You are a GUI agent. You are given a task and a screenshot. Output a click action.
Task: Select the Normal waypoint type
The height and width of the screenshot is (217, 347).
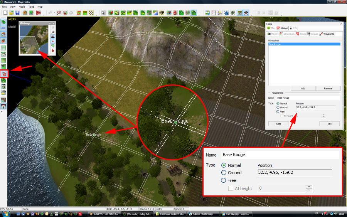point(278,104)
